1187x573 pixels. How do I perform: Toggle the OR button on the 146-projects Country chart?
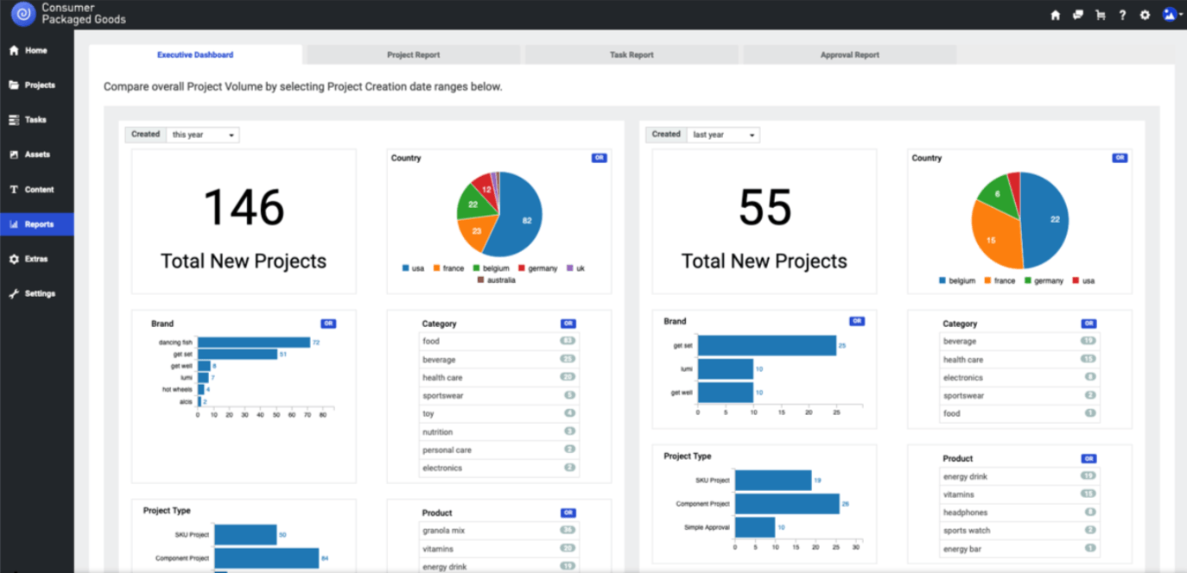(x=599, y=158)
